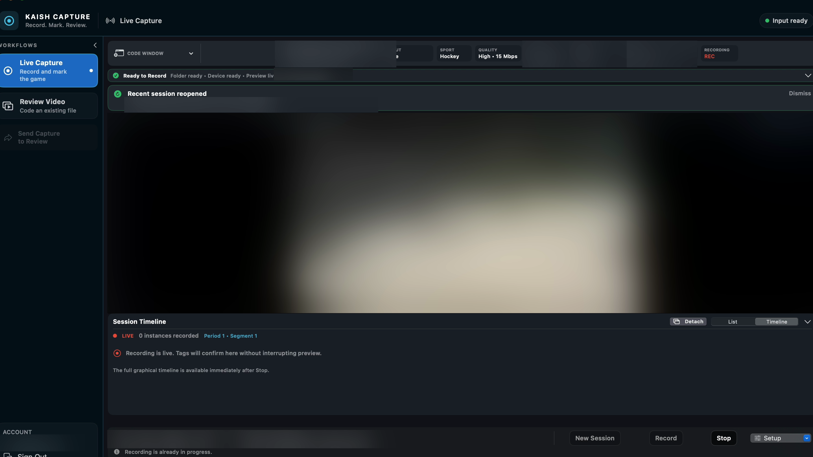Click the Record button
Screen dimensions: 813x457
pyautogui.click(x=666, y=438)
